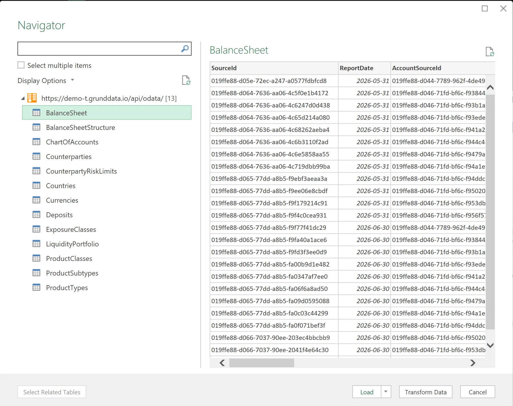Select the ProductClasses table
This screenshot has width=513, height=406.
click(107, 258)
